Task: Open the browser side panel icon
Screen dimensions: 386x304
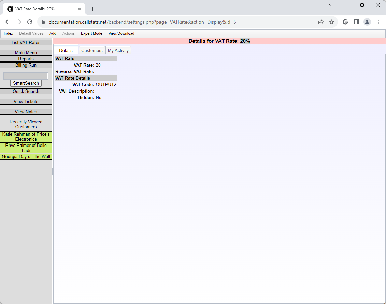Action: (356, 22)
